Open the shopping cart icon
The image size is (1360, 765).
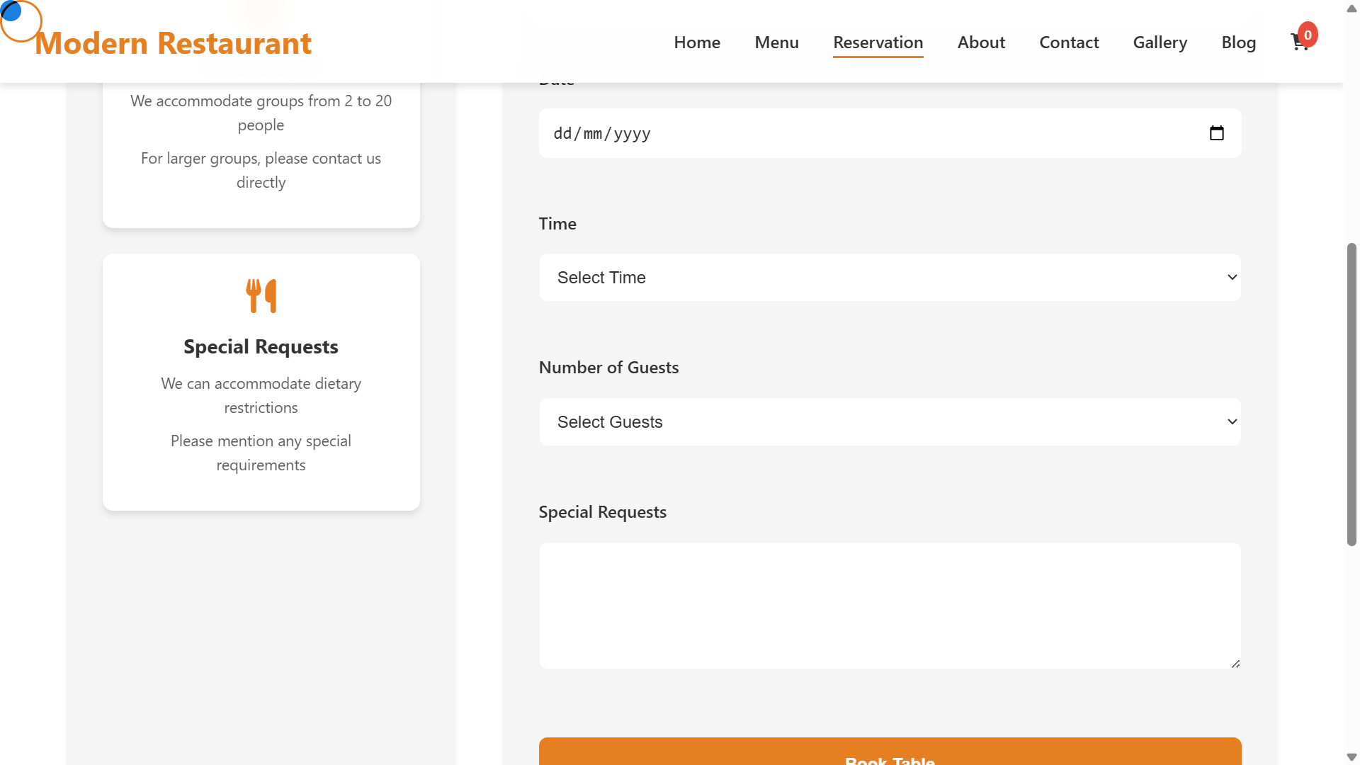click(x=1298, y=43)
